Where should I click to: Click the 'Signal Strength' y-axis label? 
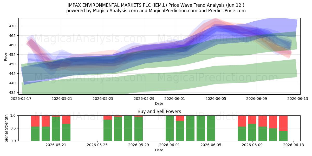[x=7, y=128]
